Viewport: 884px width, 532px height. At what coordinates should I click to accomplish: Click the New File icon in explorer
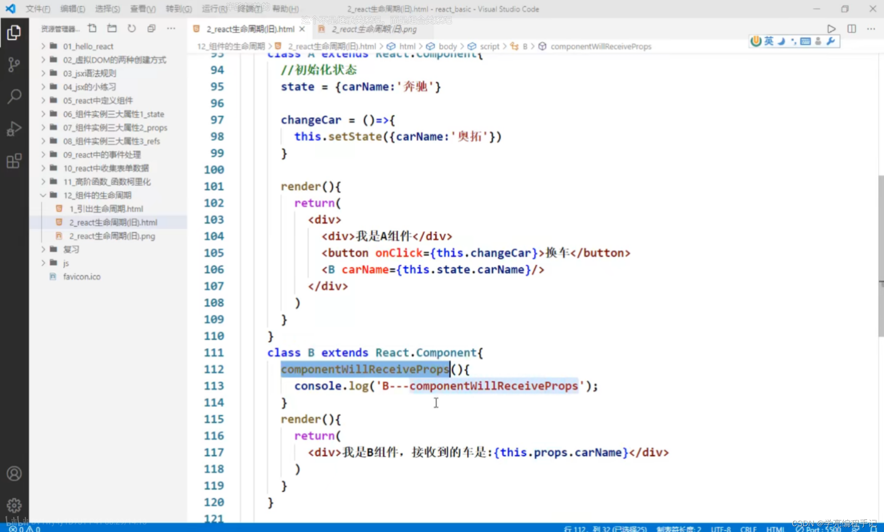pos(92,28)
